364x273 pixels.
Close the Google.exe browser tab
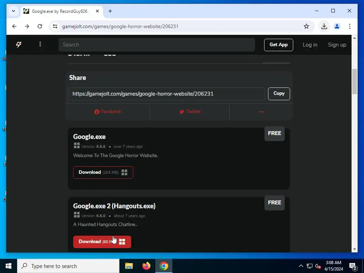(97, 11)
